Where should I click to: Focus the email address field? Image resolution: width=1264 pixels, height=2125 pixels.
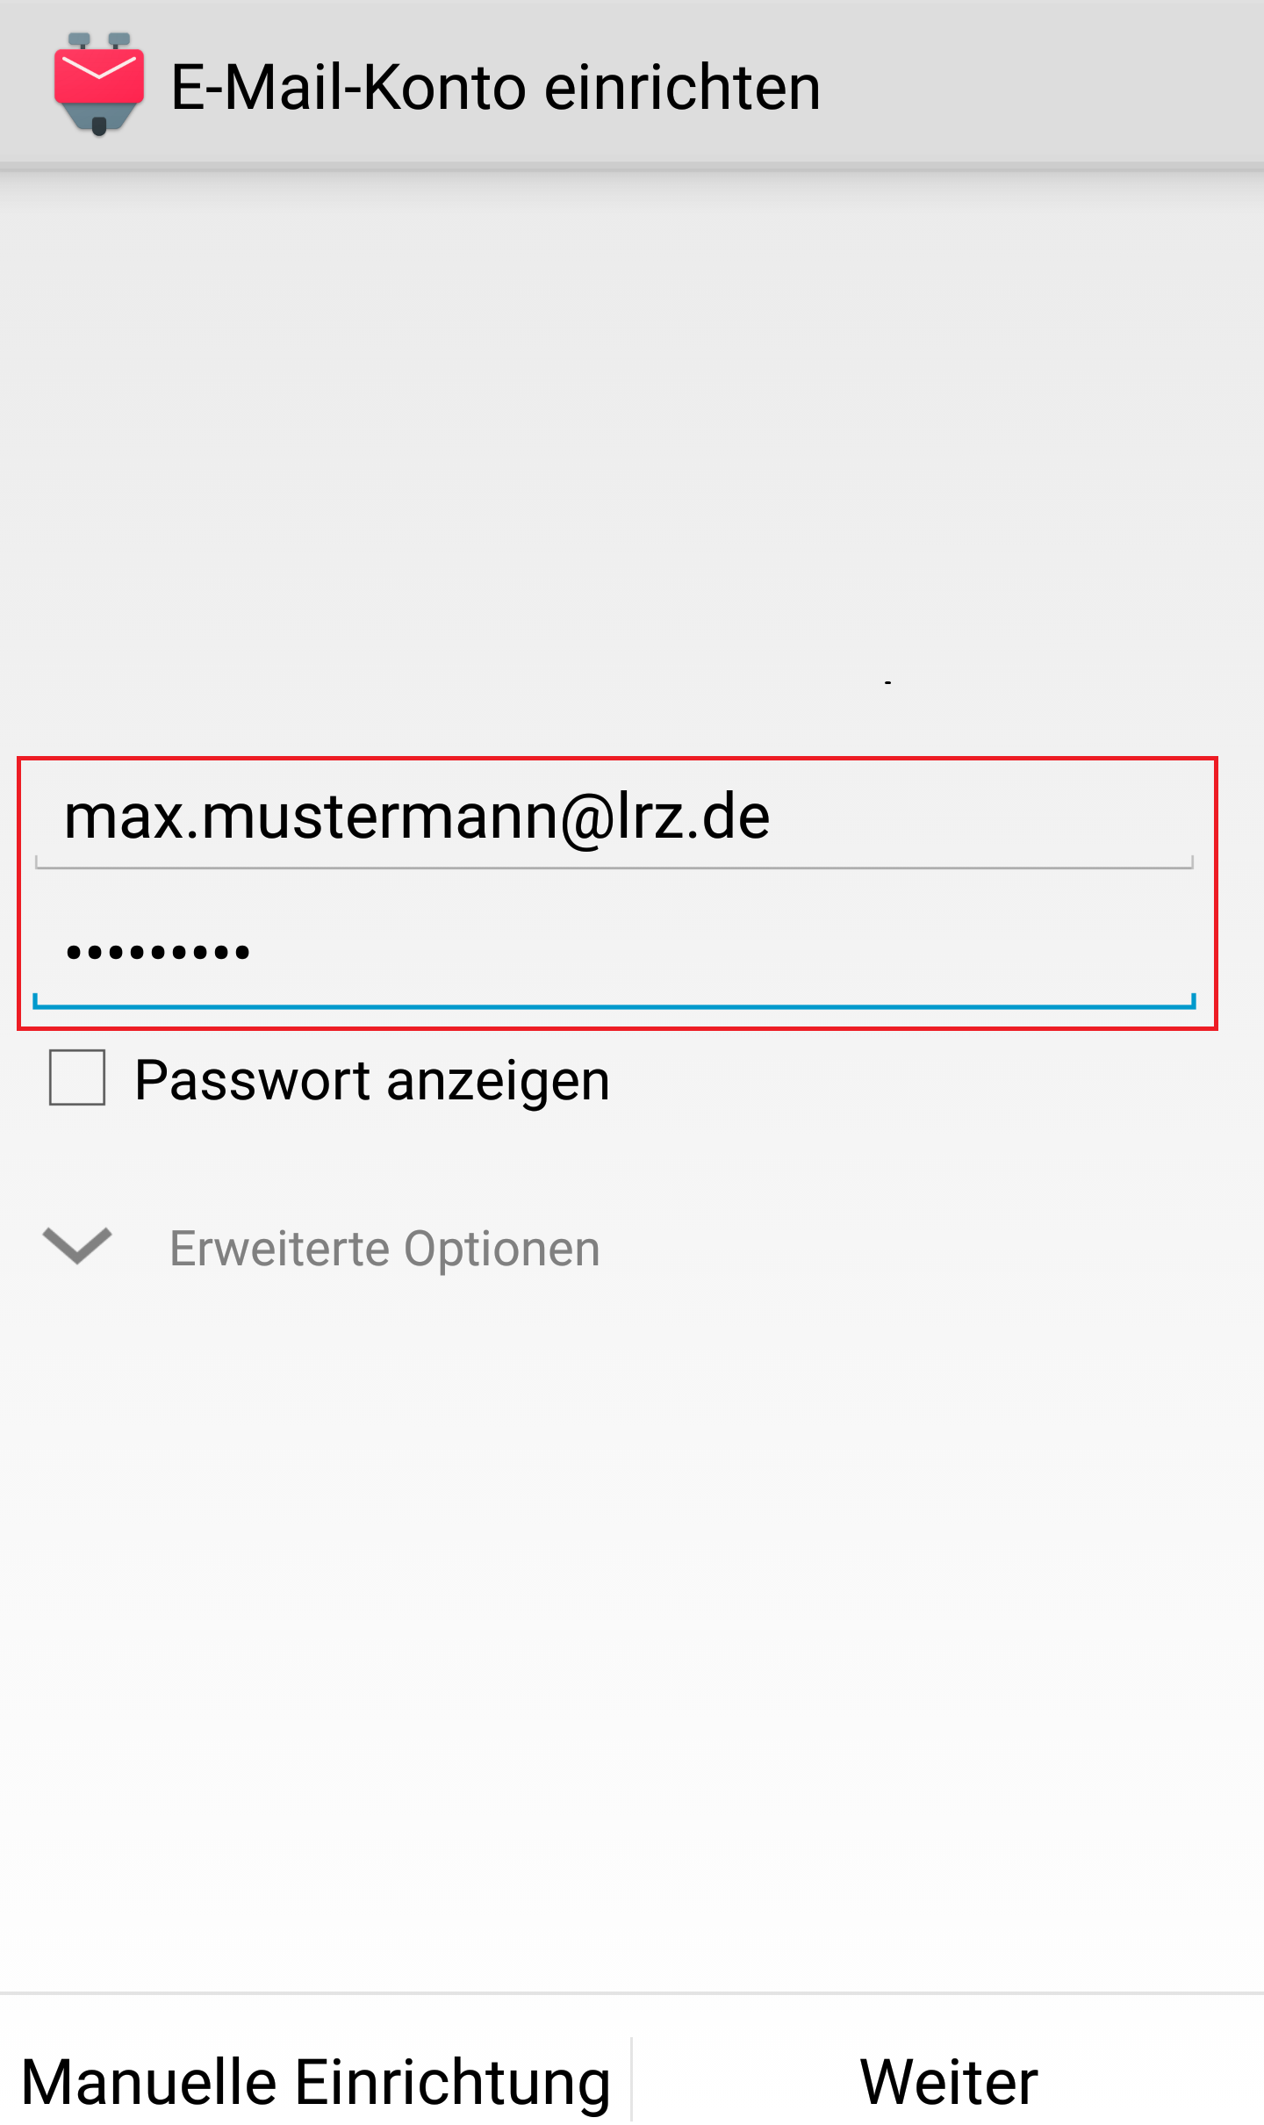pos(614,818)
